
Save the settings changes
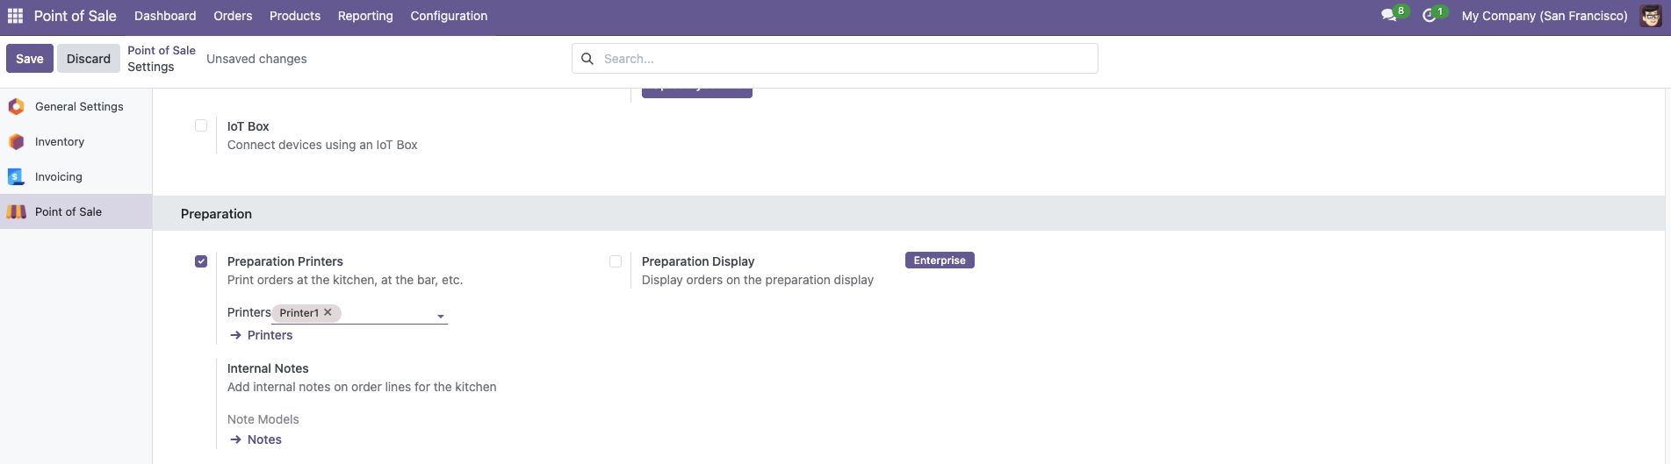click(30, 59)
